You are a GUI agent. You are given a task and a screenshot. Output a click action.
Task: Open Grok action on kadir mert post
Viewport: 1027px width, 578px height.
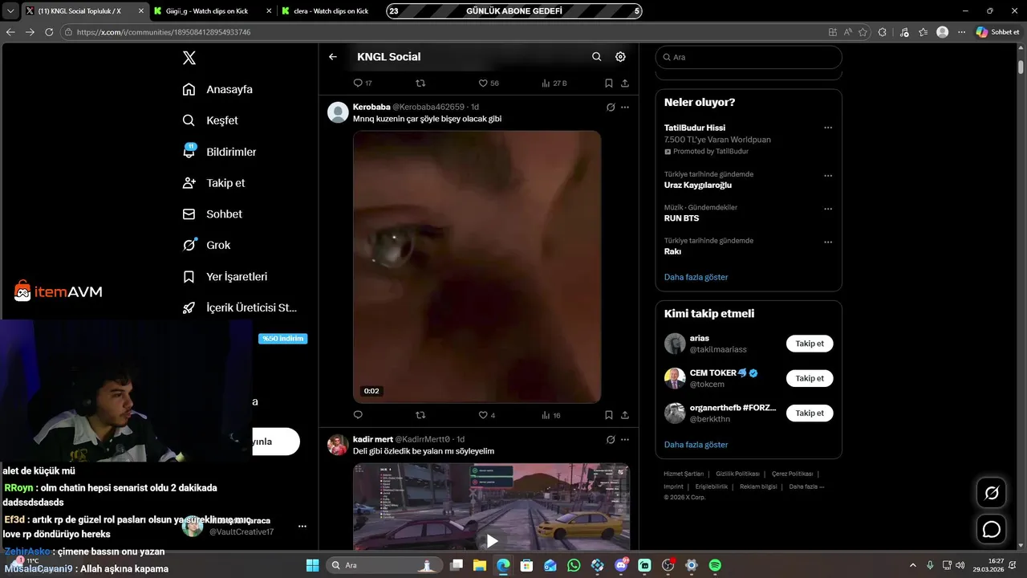pyautogui.click(x=611, y=439)
